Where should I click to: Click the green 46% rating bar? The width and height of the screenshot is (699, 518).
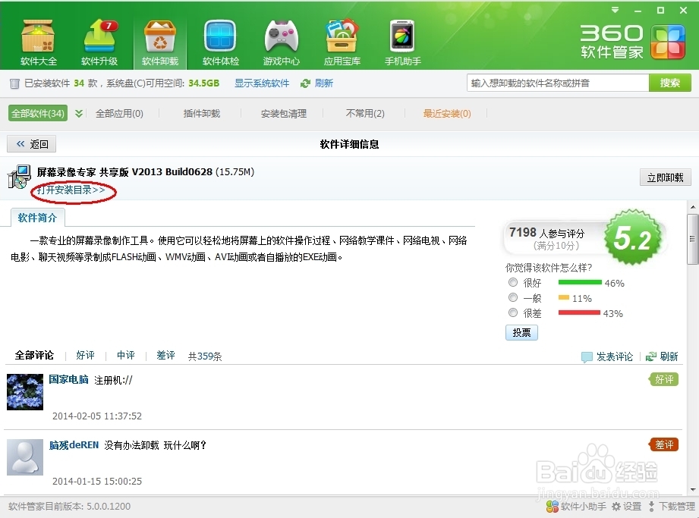580,282
